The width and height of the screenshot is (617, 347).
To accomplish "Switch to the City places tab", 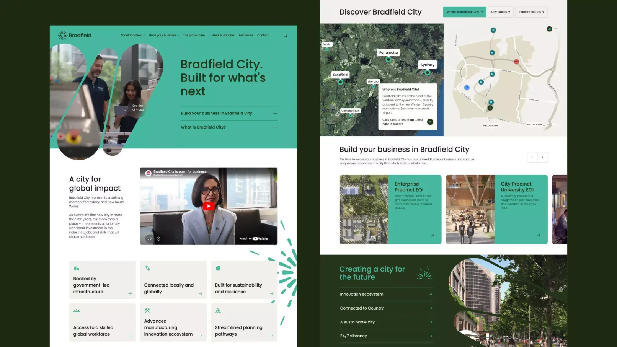I will 501,12.
